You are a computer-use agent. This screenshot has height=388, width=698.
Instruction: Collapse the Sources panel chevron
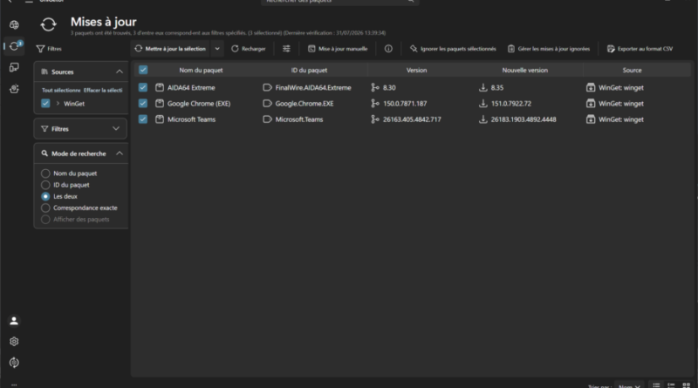[120, 71]
